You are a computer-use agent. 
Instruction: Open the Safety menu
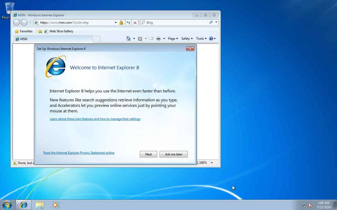point(187,39)
